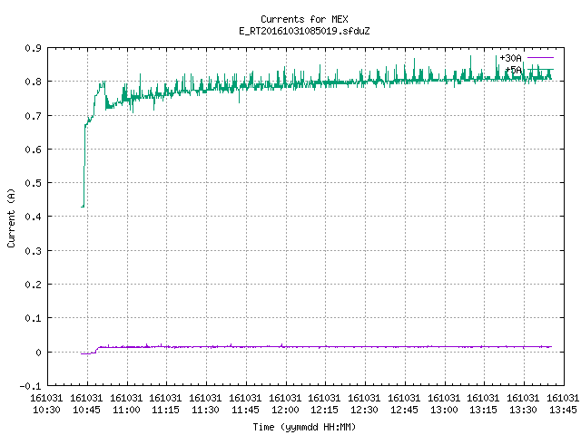Click the y-axis tick label 0.8
Viewport: 581px width, 435px height.
click(x=33, y=82)
